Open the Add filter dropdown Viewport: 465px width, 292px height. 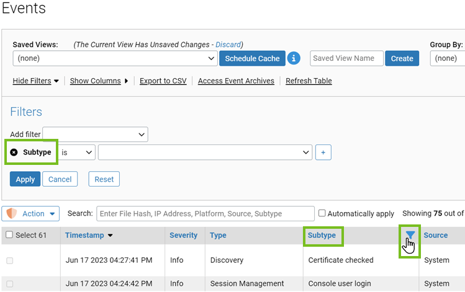tap(95, 135)
